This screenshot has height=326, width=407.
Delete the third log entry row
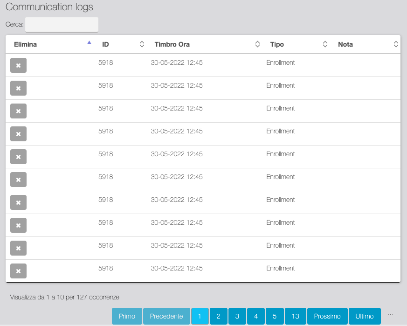18,111
